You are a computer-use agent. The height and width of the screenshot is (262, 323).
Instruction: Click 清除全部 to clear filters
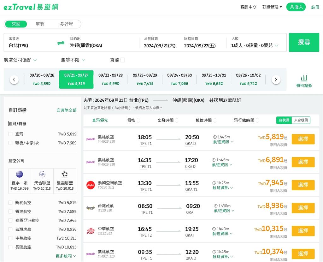coord(67,110)
